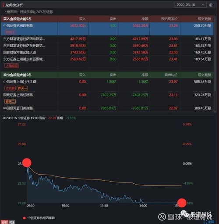Select the 中信证券上海牡丹江路 seller row

pos(107,85)
